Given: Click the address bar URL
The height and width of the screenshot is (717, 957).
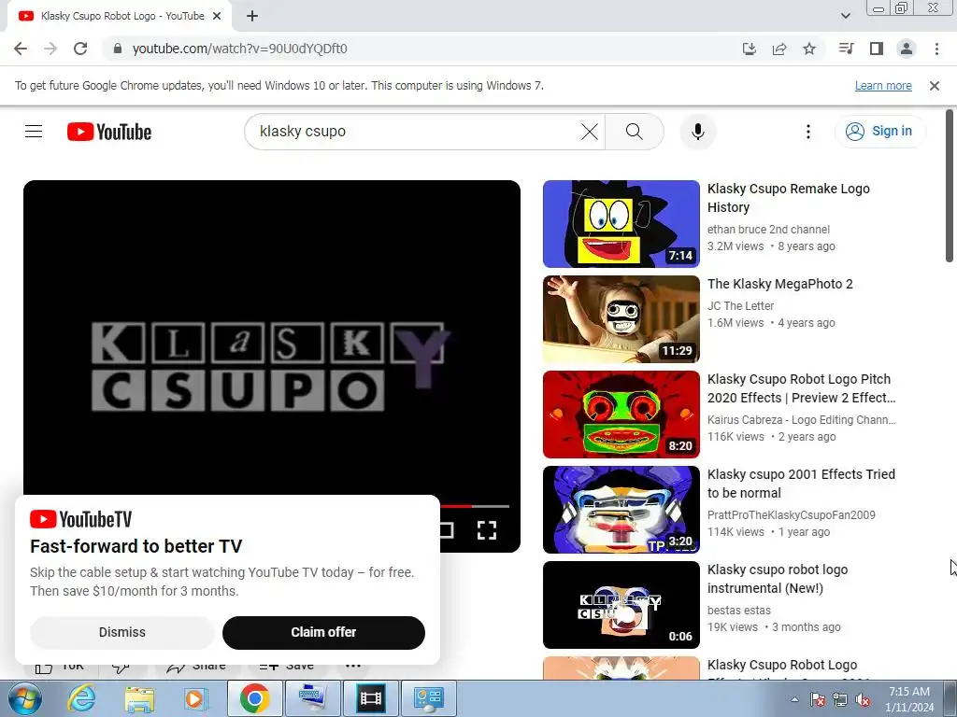Looking at the screenshot, I should (239, 49).
